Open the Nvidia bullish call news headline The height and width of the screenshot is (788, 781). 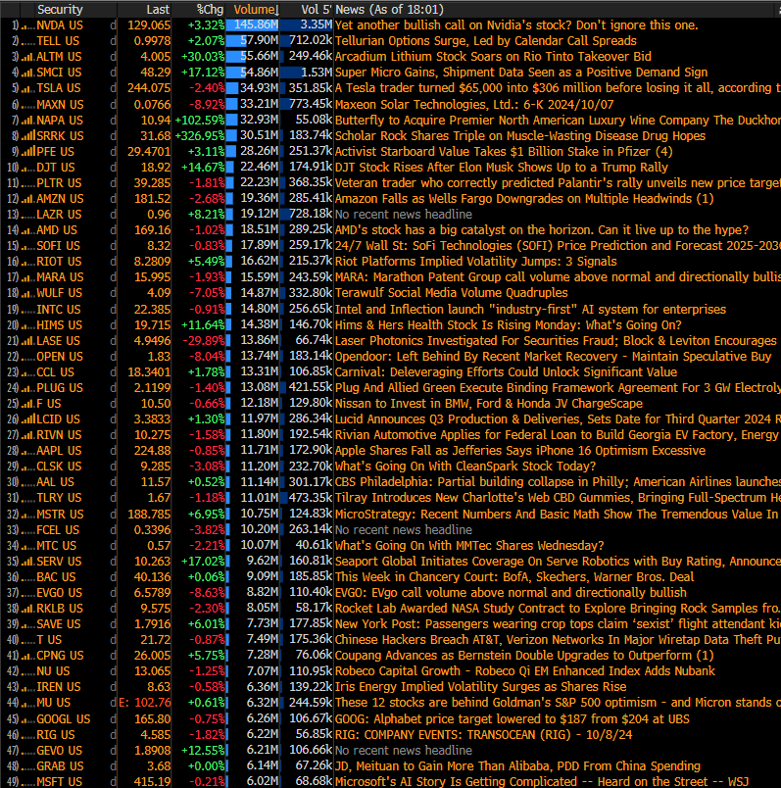pyautogui.click(x=516, y=25)
